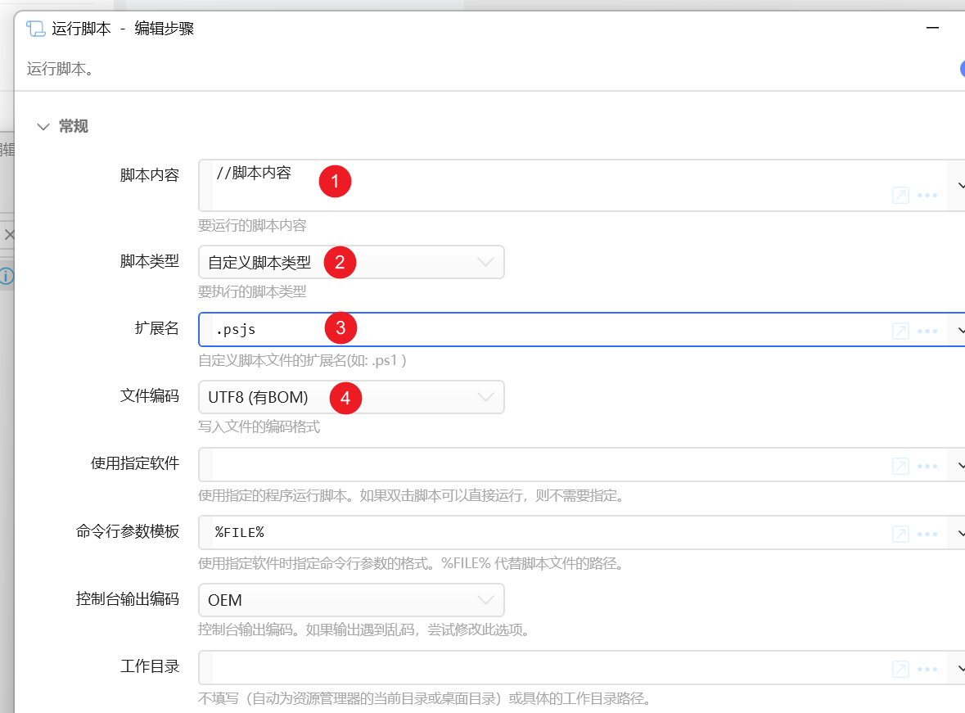Click the X close icon in the background window
This screenshot has width=965, height=713.
(9, 235)
